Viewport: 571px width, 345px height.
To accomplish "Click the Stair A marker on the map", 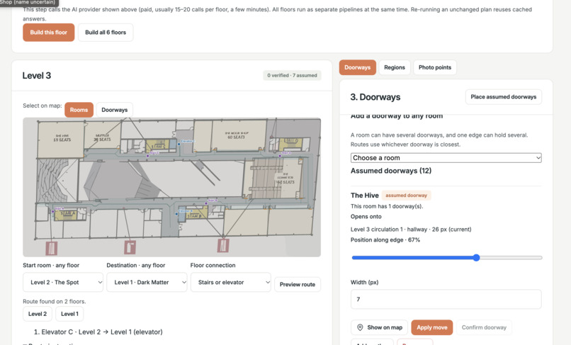I will coord(53,211).
